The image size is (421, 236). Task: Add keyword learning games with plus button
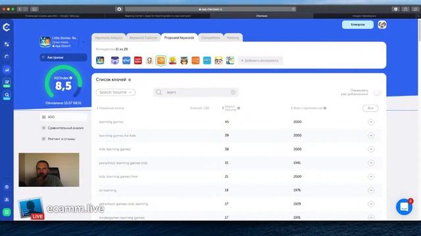tap(371, 122)
